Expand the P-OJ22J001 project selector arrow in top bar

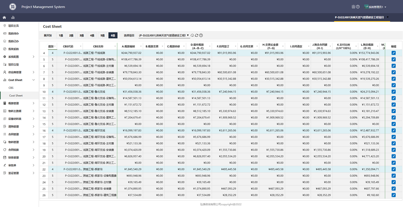pyautogui.click(x=387, y=17)
